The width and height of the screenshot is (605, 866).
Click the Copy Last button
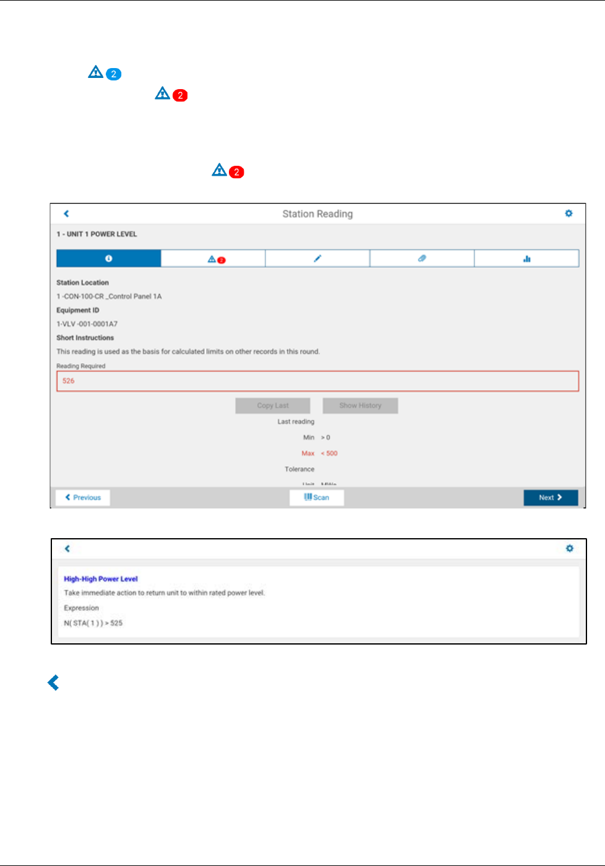[x=273, y=406]
